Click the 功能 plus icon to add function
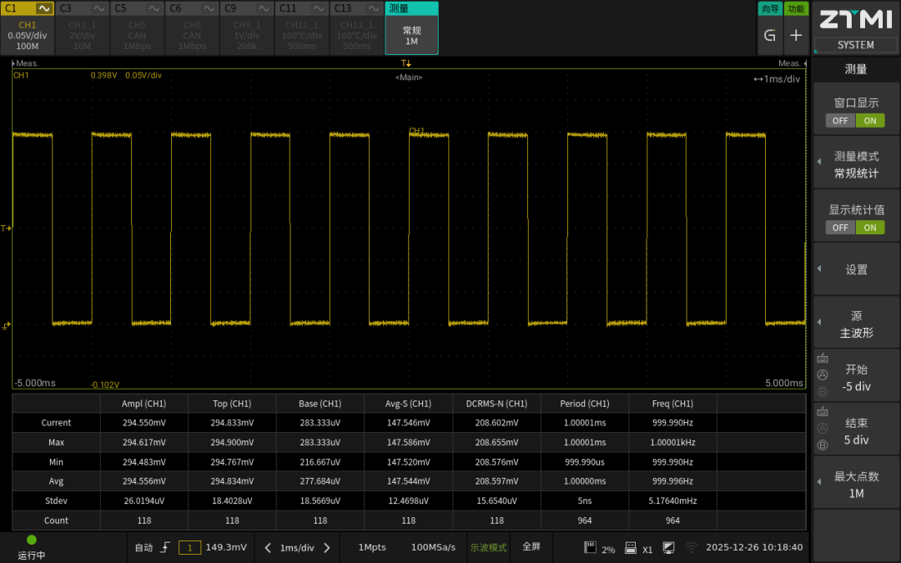901x563 pixels. [x=796, y=35]
